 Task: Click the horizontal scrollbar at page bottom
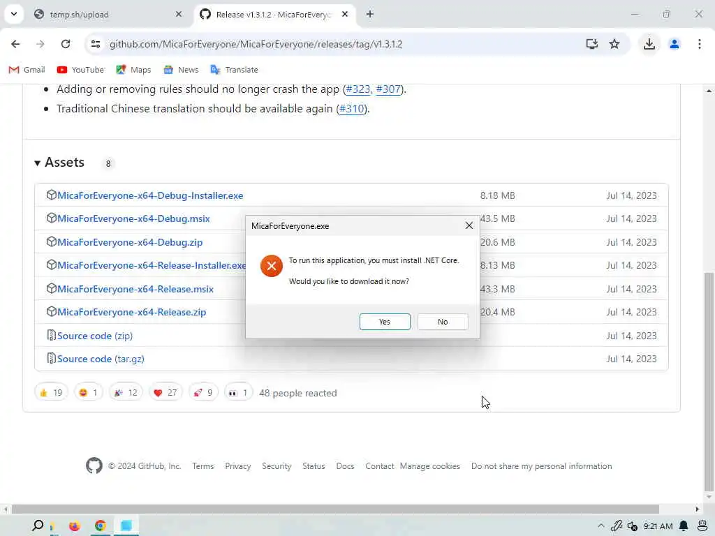[335, 509]
